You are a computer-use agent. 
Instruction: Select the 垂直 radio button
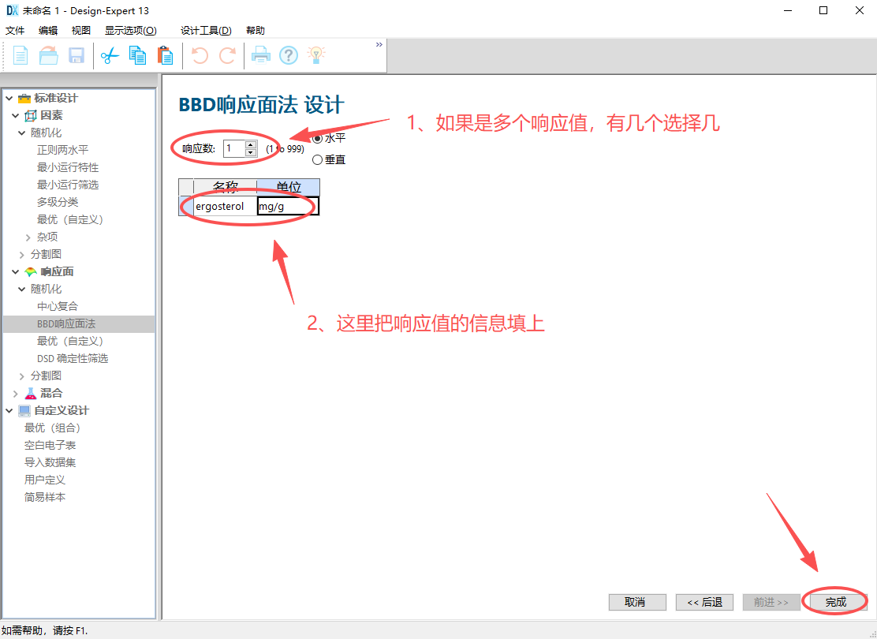[x=319, y=159]
